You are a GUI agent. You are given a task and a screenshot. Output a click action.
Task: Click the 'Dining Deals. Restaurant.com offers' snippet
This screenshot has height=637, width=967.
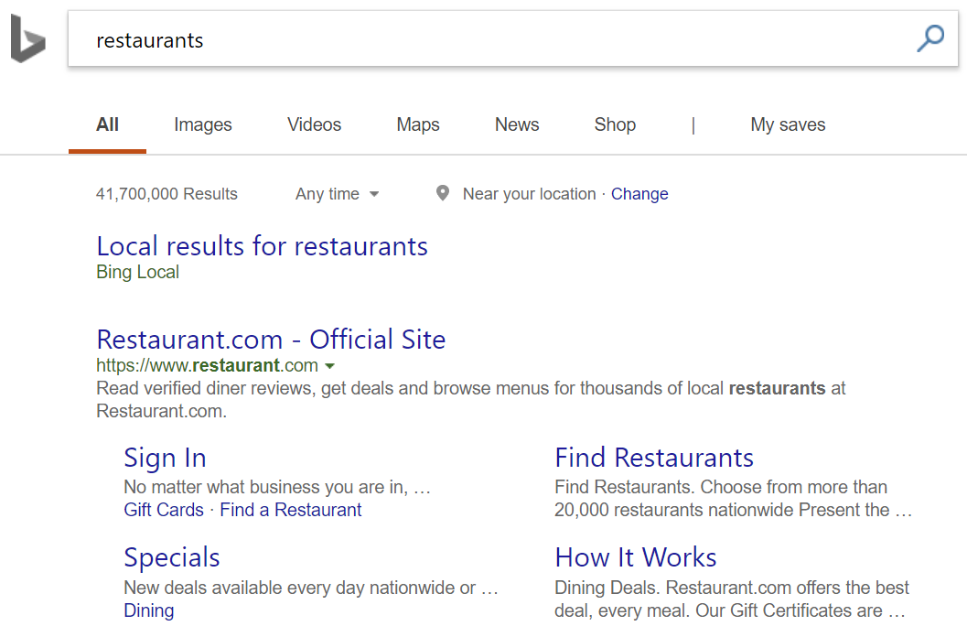(732, 599)
